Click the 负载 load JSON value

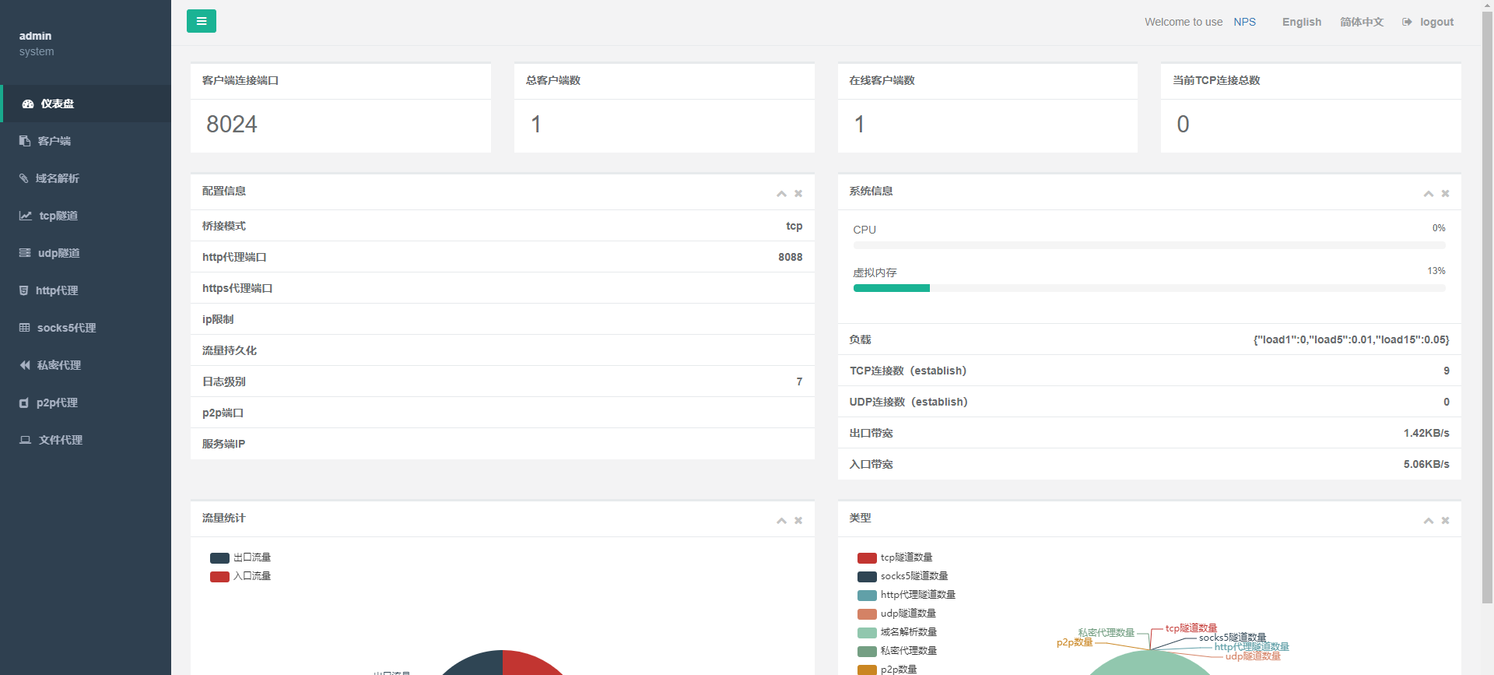pyautogui.click(x=1351, y=339)
